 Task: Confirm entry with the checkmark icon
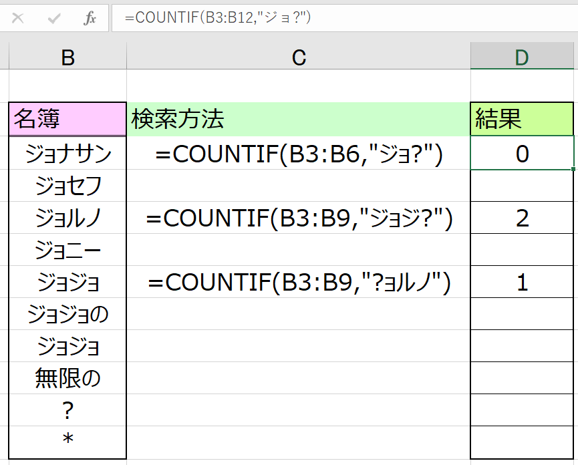point(54,18)
